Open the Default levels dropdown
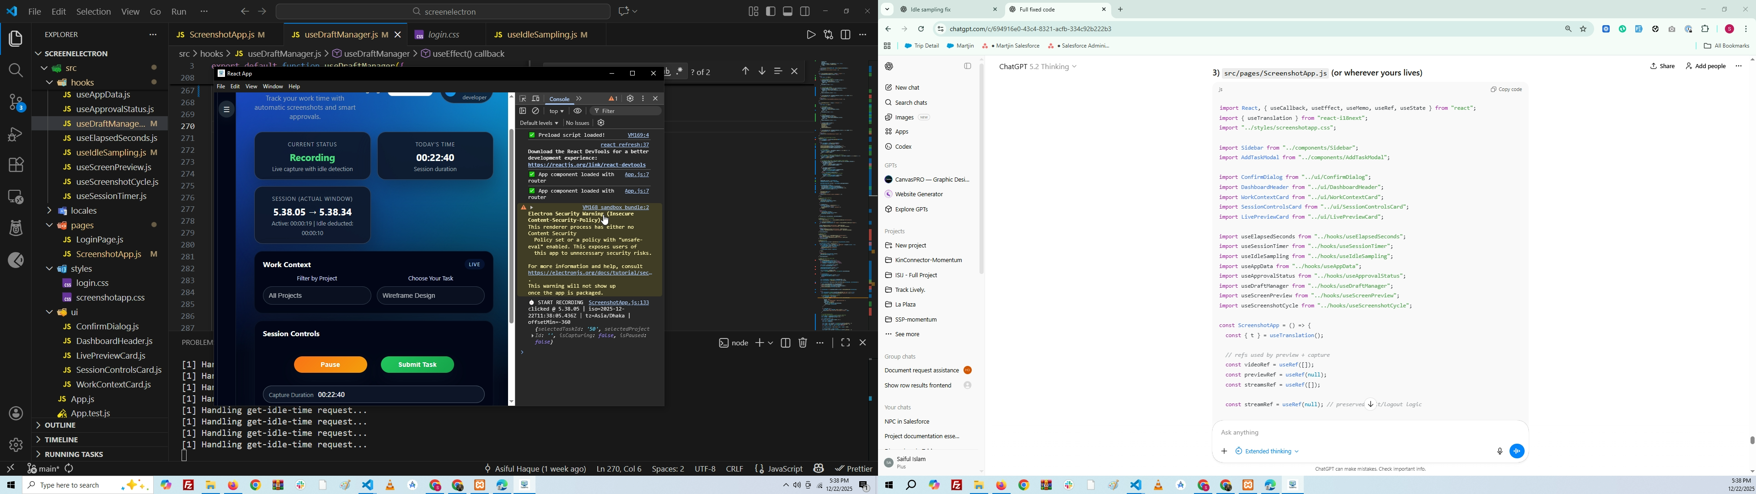 pyautogui.click(x=539, y=123)
